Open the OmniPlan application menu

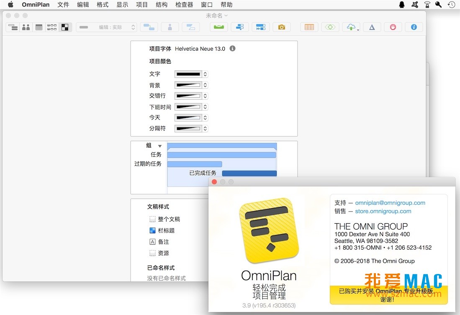[x=36, y=5]
